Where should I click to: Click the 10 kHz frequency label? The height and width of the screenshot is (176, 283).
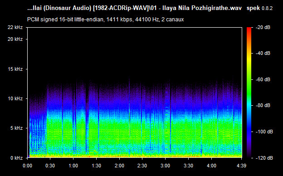coord(15,98)
